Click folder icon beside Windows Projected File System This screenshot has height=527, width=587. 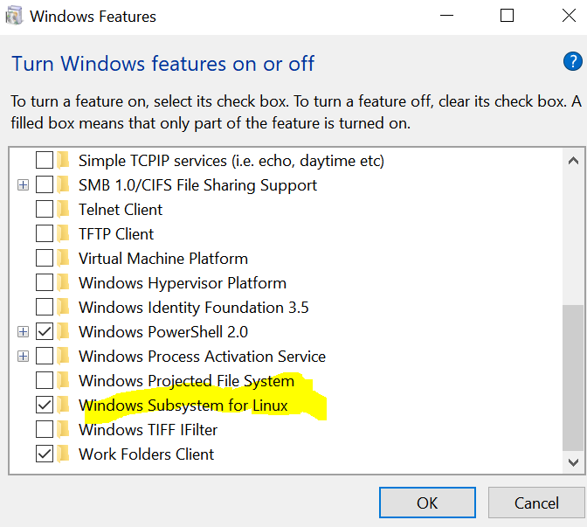(x=63, y=380)
